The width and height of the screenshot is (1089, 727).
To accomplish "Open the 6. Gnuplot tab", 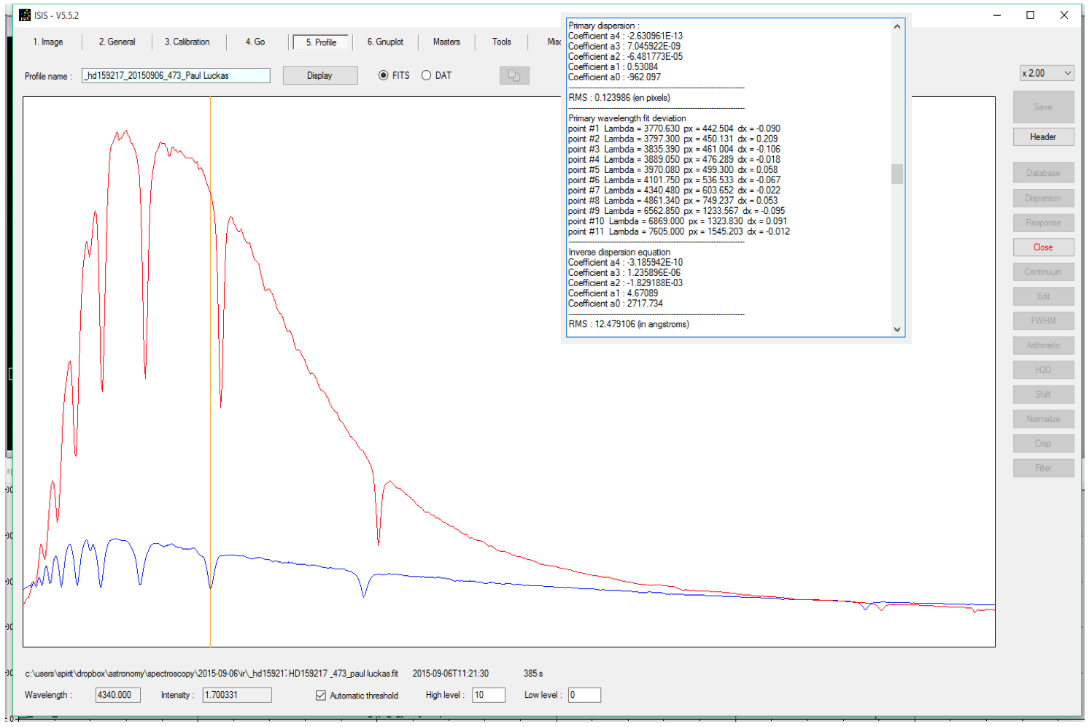I will (385, 42).
